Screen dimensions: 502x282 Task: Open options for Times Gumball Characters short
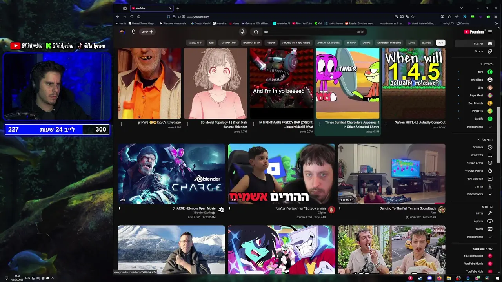320,124
